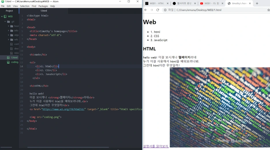Click line number 14 in the gutter
This screenshot has width=270, height=150.
click(22, 66)
